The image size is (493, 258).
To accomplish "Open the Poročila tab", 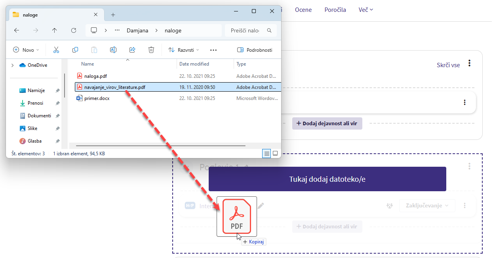I will [335, 10].
